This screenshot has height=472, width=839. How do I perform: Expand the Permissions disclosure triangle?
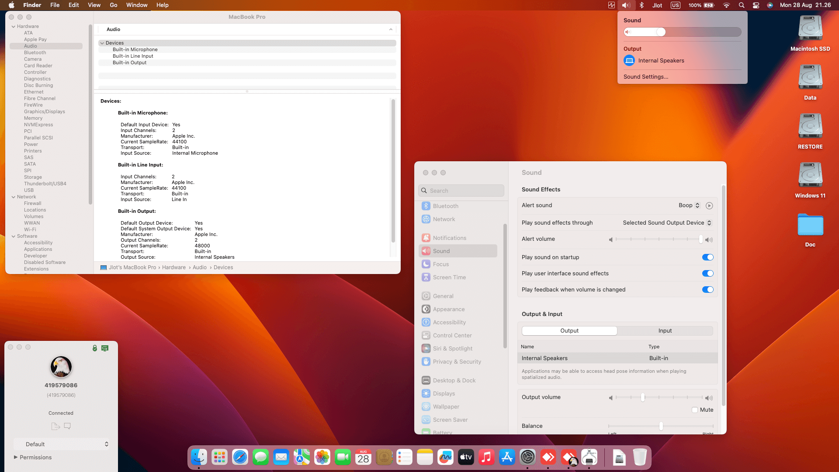16,457
